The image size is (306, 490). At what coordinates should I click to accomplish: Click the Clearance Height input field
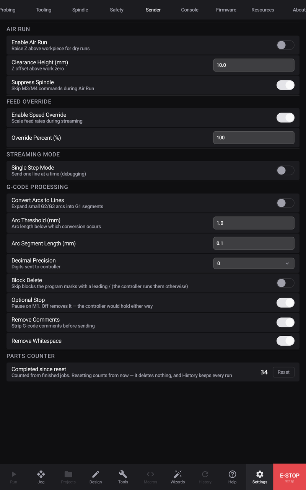[x=254, y=65]
